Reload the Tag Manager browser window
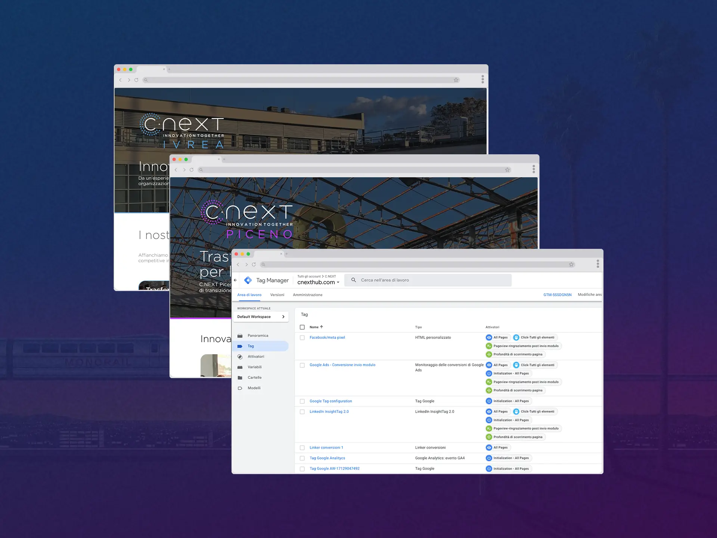This screenshot has width=717, height=538. (x=254, y=265)
